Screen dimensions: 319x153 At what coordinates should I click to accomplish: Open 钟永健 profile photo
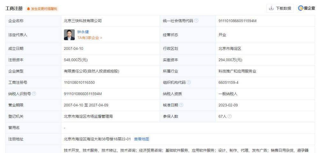coord(69,34)
